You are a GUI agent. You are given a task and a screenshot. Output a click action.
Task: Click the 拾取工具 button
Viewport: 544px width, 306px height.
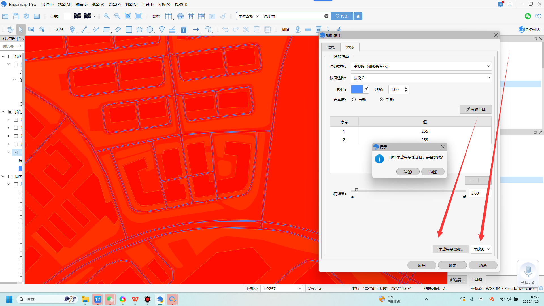tap(475, 109)
